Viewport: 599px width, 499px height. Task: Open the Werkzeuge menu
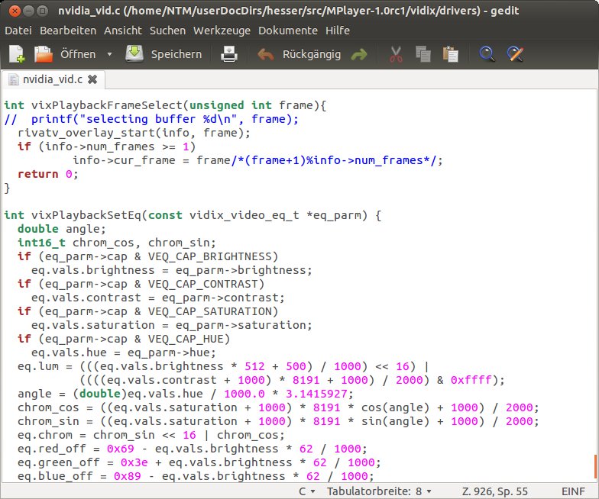click(222, 31)
